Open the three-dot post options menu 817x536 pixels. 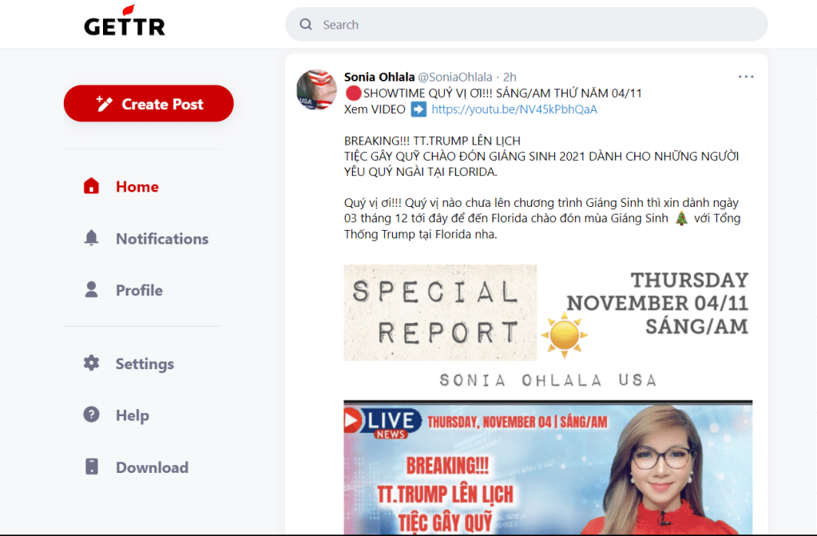[746, 77]
